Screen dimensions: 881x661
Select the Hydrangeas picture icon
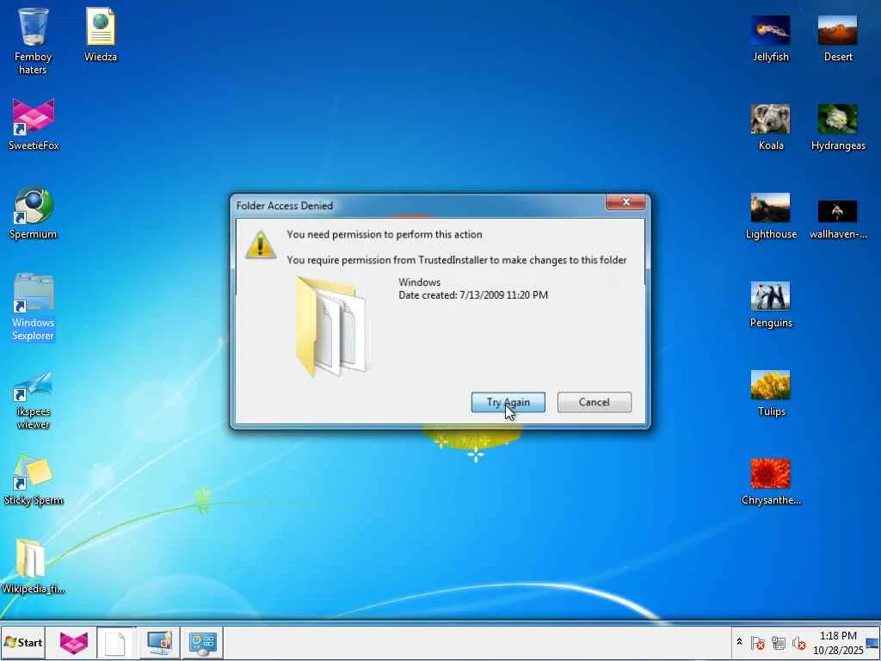pyautogui.click(x=838, y=127)
